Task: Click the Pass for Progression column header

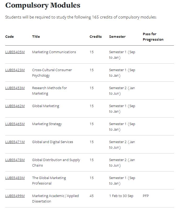Action: pyautogui.click(x=153, y=37)
